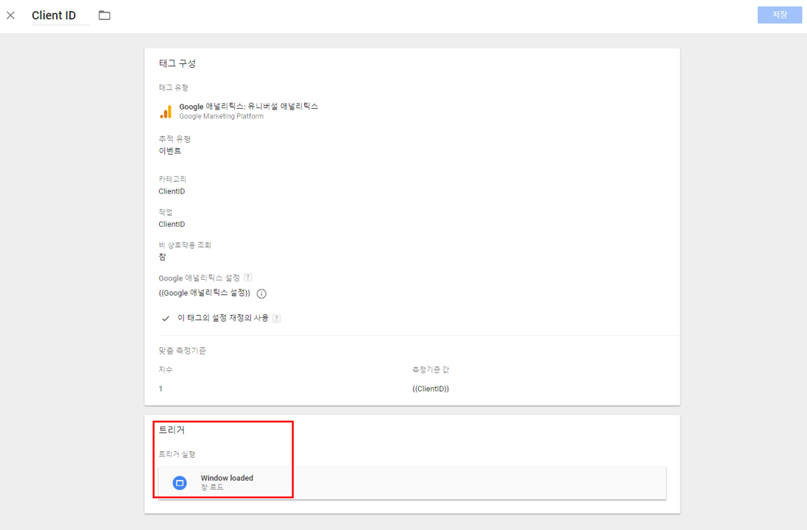Viewport: 807px width, 530px height.
Task: Click the 지수 value 1
Action: tap(161, 389)
